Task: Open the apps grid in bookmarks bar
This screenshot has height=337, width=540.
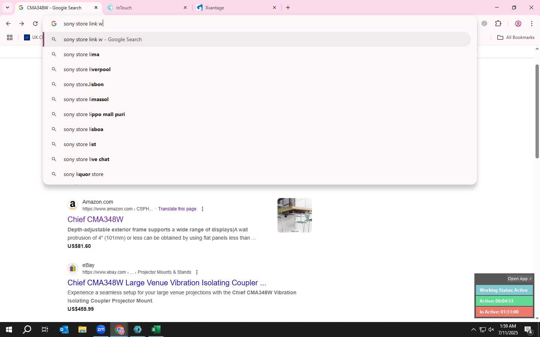Action: tap(10, 37)
